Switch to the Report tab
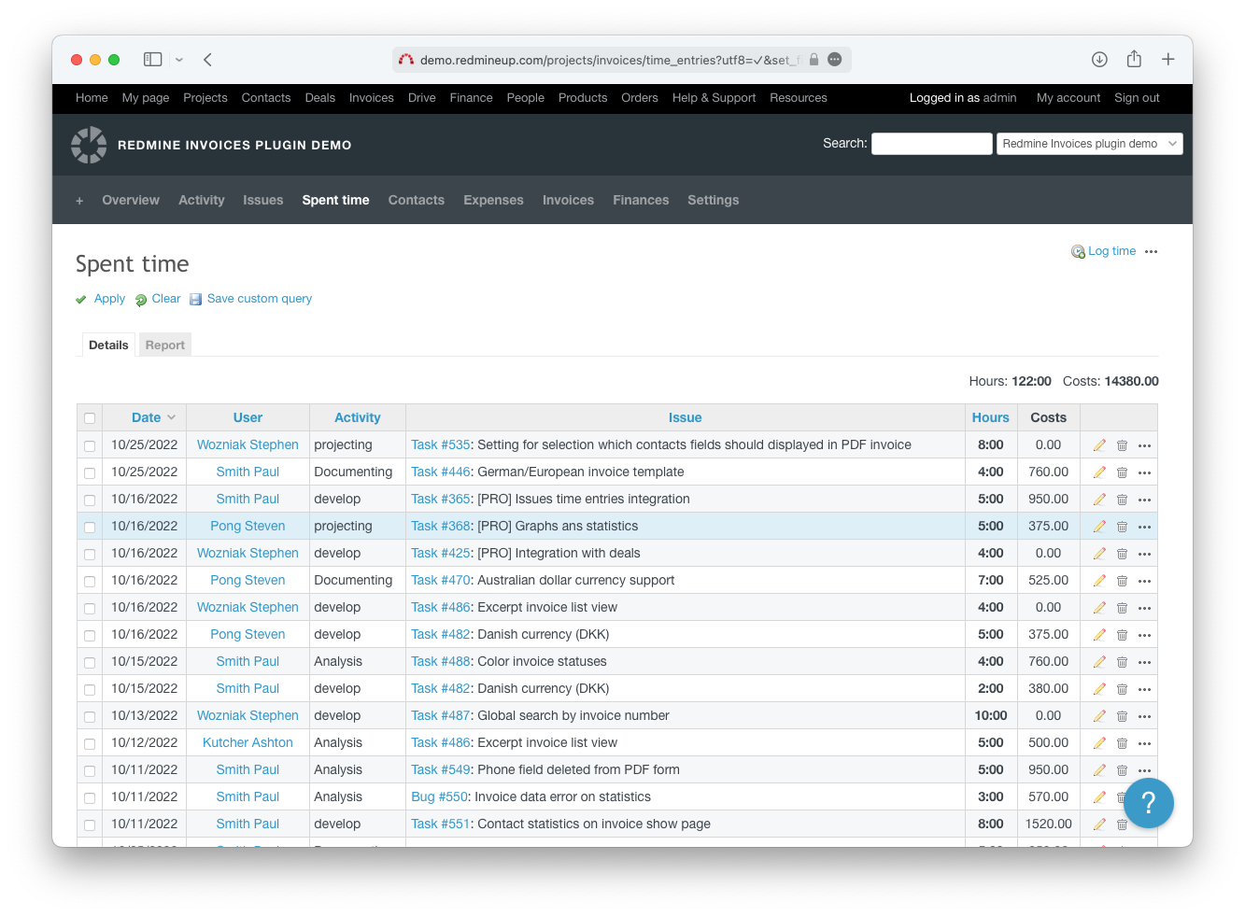This screenshot has height=916, width=1245. pos(165,345)
